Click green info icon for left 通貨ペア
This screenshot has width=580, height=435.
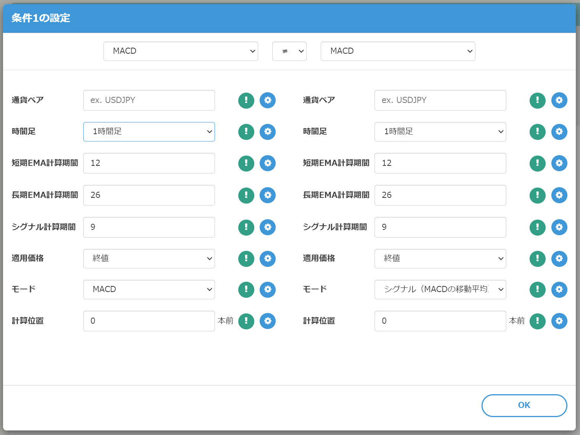(x=246, y=100)
